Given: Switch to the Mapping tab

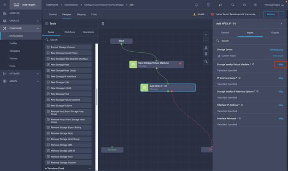Looking at the screenshot, I should click(x=81, y=14).
